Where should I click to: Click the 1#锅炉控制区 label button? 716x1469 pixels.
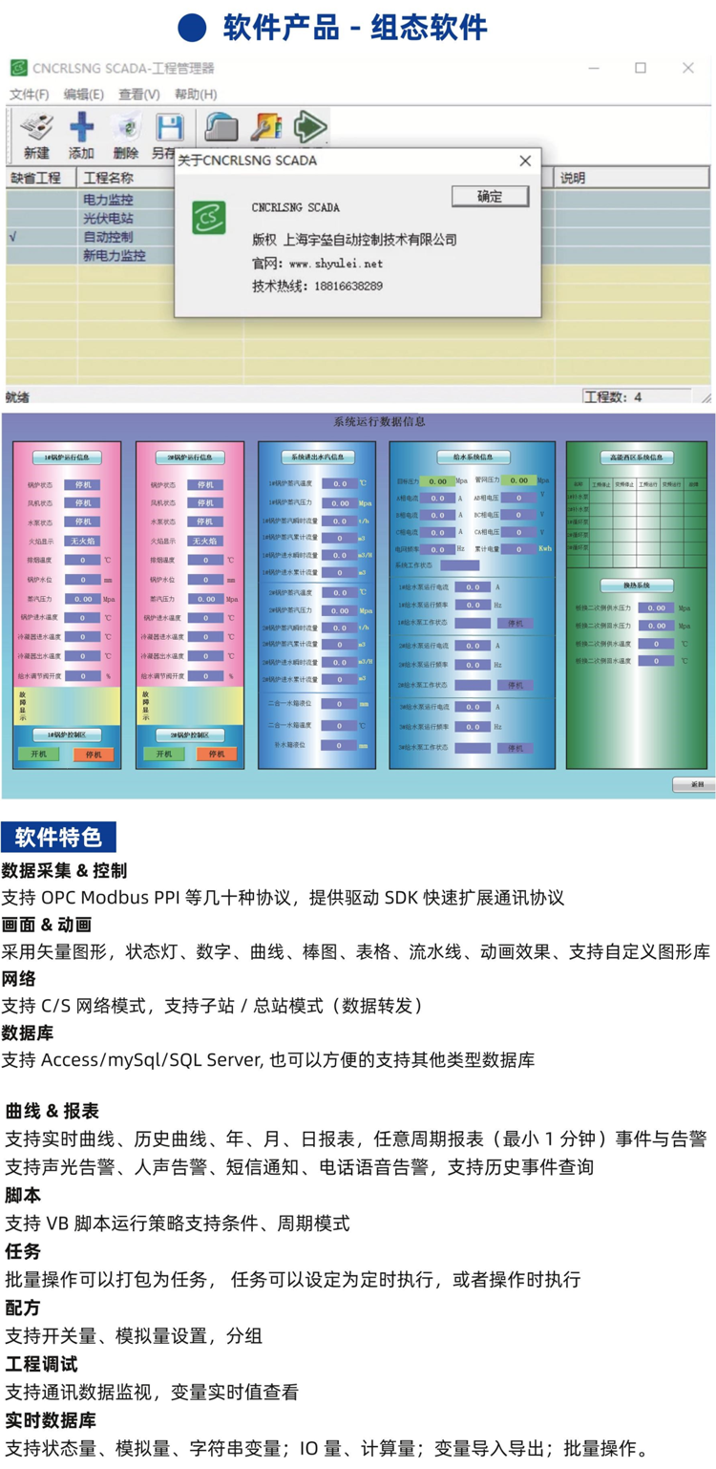pos(67,734)
